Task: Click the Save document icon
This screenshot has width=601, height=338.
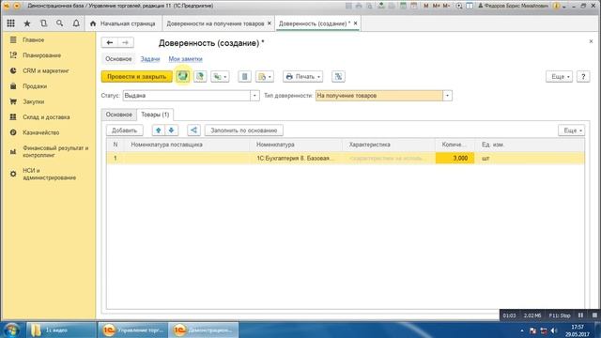Action: point(183,76)
